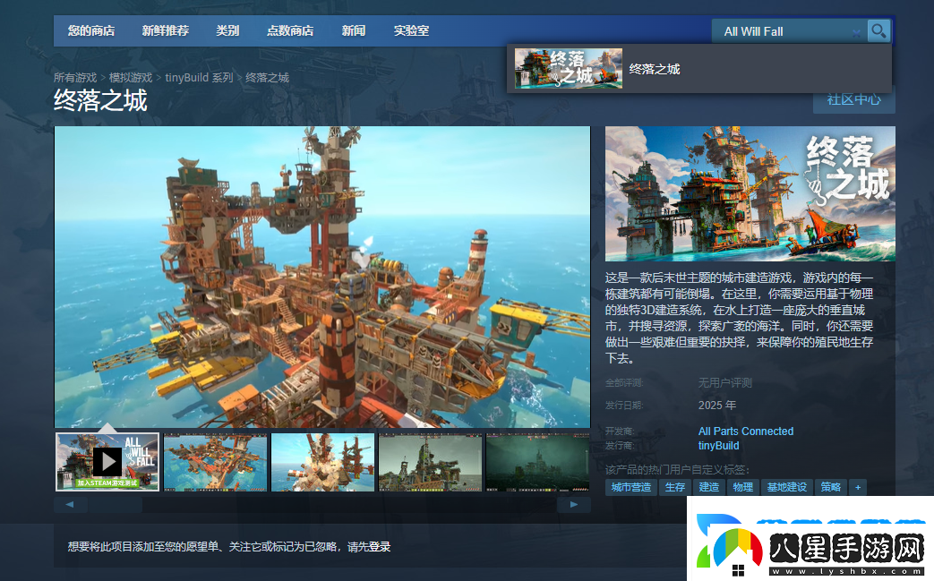The width and height of the screenshot is (934, 581).
Task: Play the trailer video thumbnail
Action: 107,461
